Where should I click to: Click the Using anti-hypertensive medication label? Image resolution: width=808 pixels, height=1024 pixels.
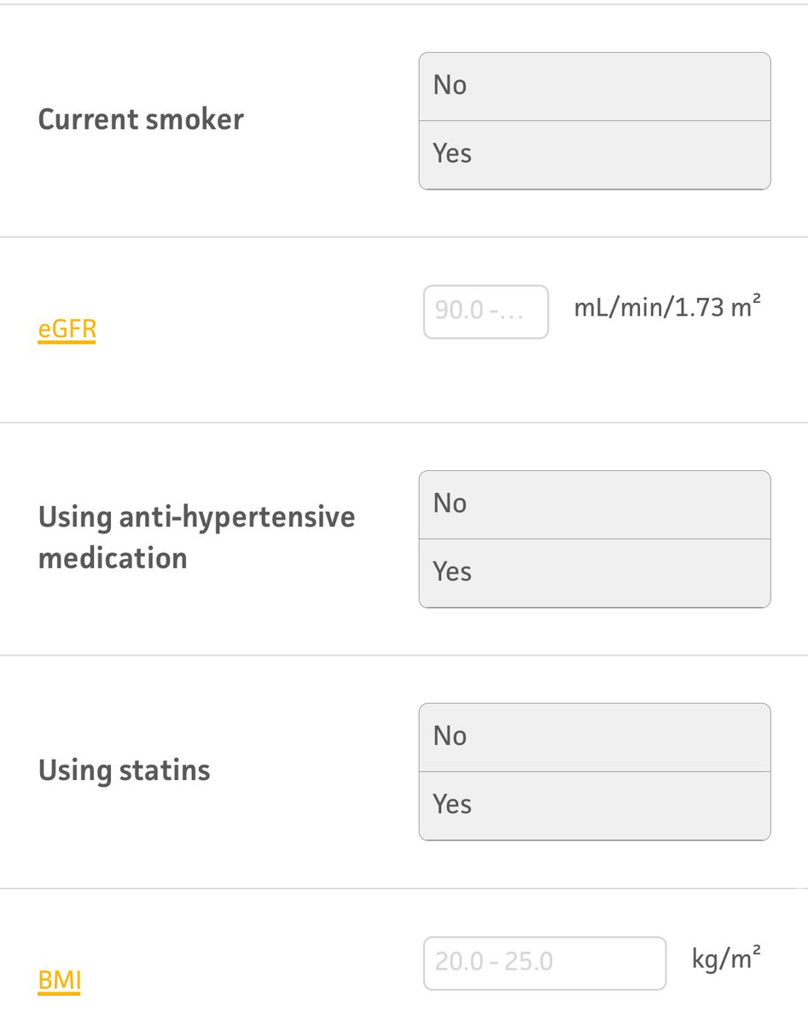click(x=196, y=538)
